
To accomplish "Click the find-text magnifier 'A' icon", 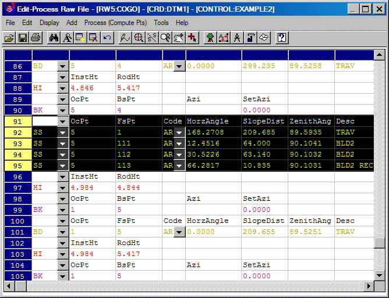I will 67,38.
